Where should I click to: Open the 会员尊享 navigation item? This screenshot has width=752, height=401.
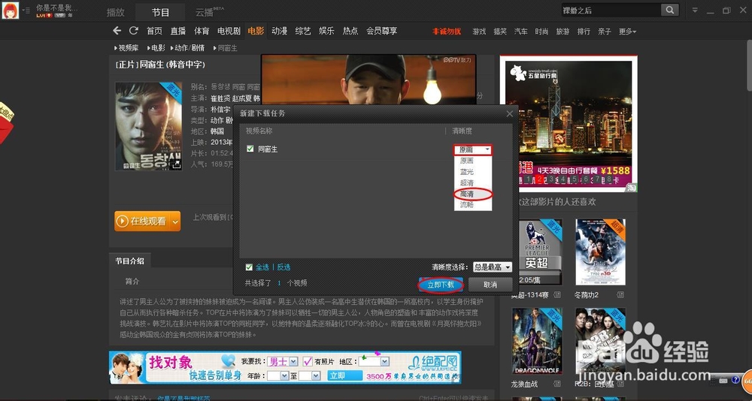382,31
